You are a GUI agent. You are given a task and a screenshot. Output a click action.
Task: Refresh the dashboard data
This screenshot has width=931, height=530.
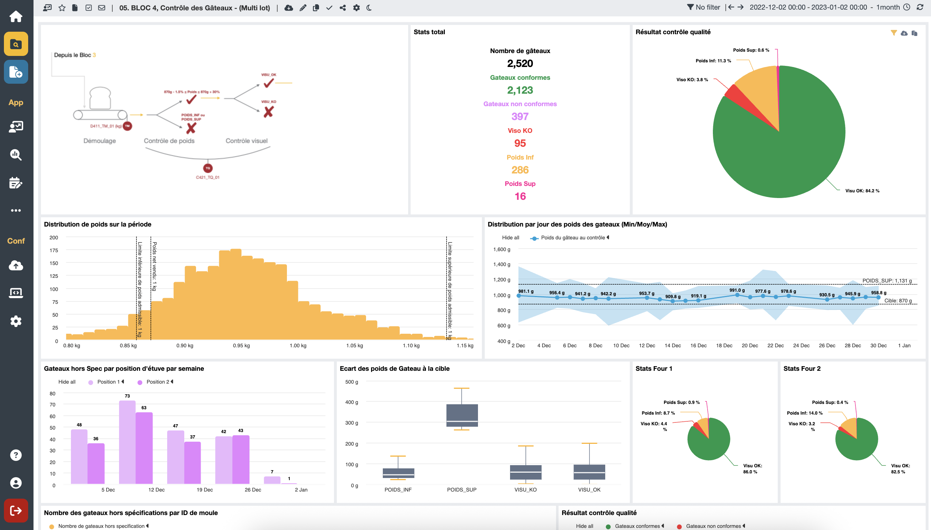[920, 7]
